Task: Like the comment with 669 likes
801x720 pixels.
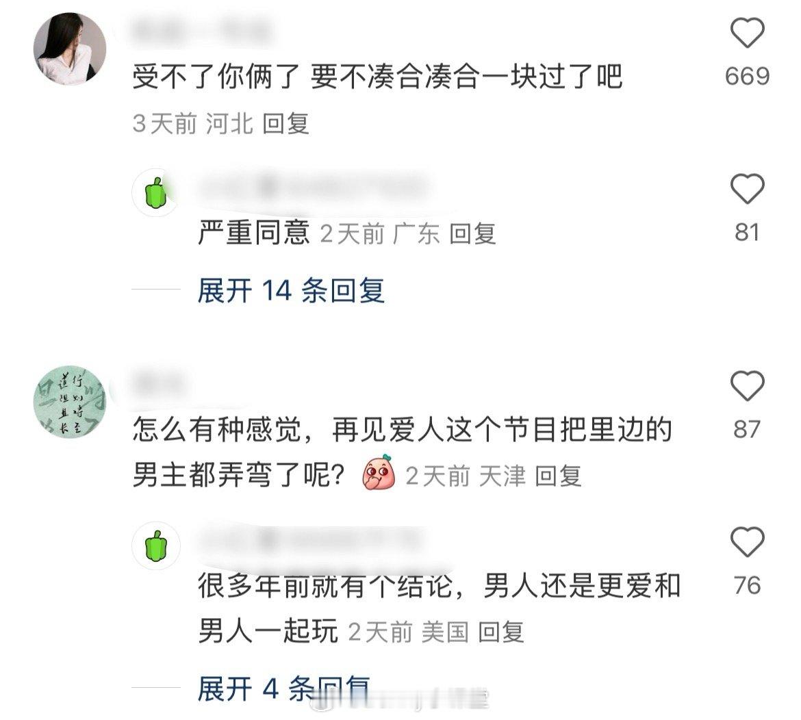Action: point(747,33)
